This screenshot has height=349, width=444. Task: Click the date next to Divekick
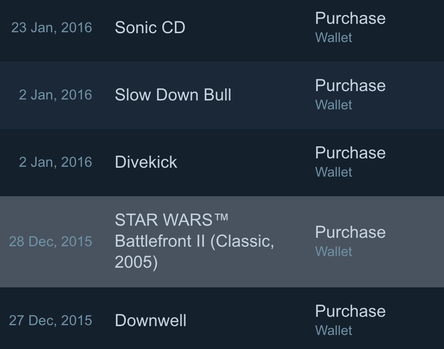[x=55, y=162]
